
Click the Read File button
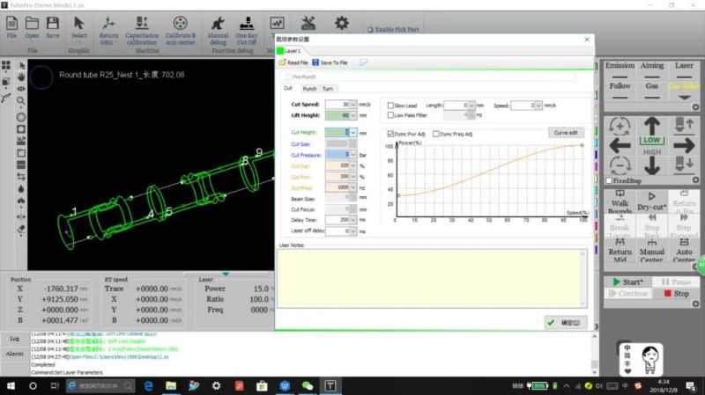pos(293,62)
